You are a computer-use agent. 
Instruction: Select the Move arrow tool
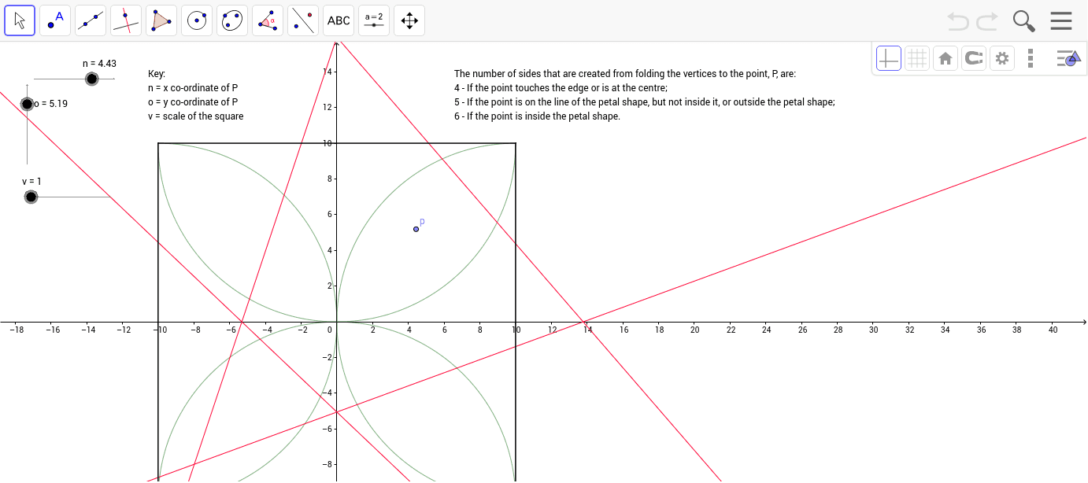tap(20, 20)
